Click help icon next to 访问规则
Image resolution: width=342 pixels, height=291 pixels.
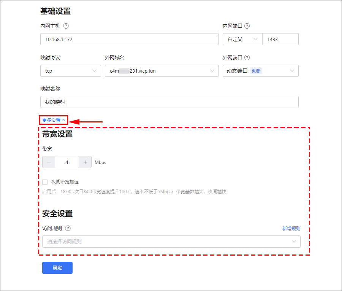68,229
